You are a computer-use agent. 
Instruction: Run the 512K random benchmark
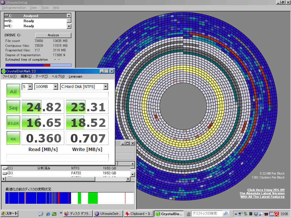(13, 123)
